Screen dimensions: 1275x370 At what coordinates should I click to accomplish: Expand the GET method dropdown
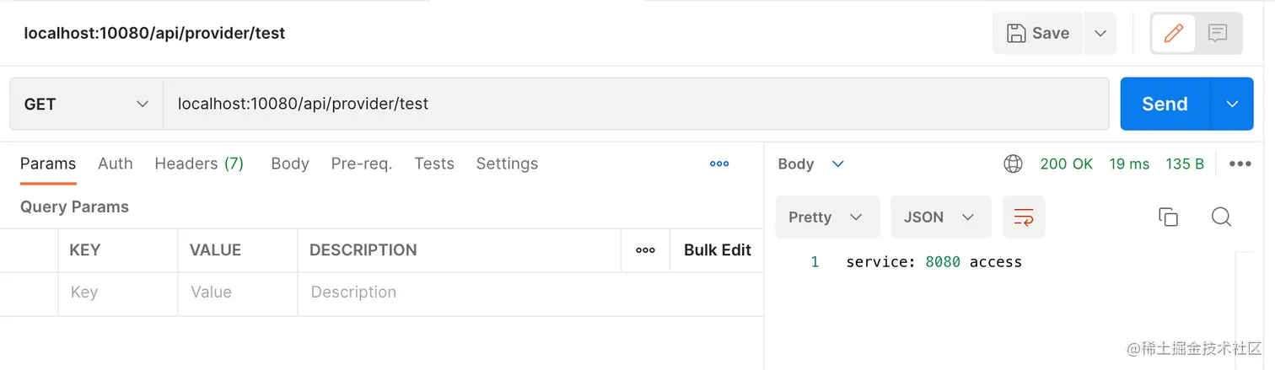[x=86, y=105]
